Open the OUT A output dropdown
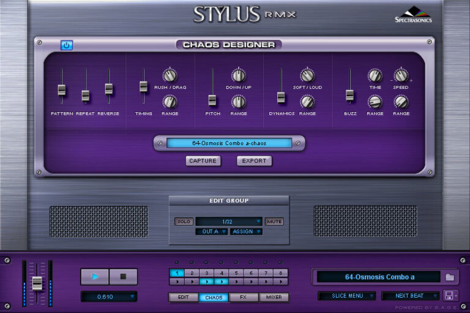Screen dimensions: 470x313 click(x=211, y=232)
